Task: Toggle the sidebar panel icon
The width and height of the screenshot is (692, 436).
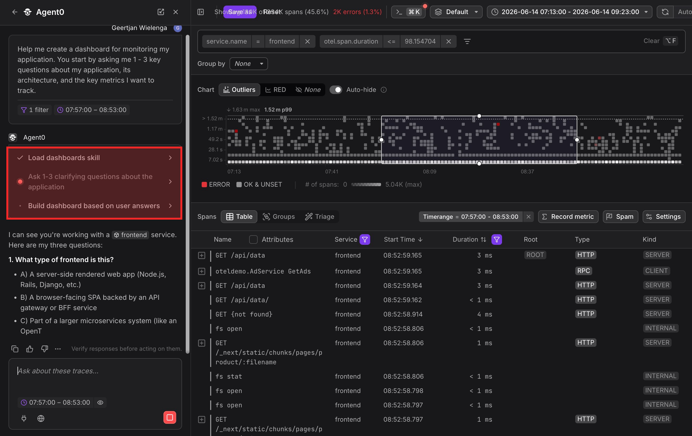Action: pyautogui.click(x=201, y=12)
